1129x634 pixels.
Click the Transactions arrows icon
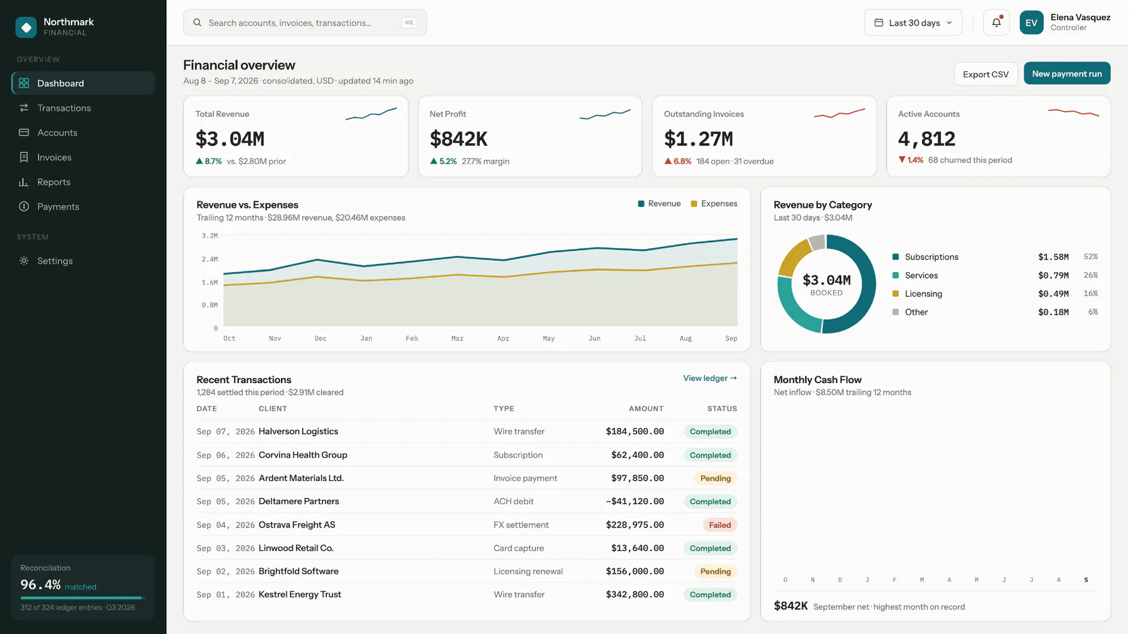coord(24,108)
